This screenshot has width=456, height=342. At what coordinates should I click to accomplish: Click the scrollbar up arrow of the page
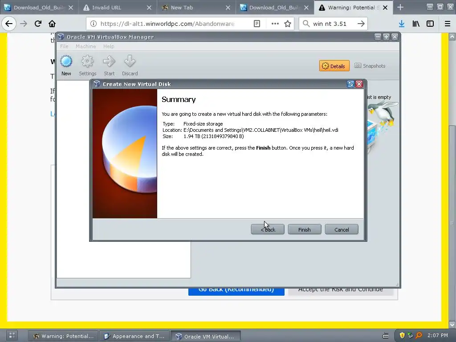pos(452,37)
